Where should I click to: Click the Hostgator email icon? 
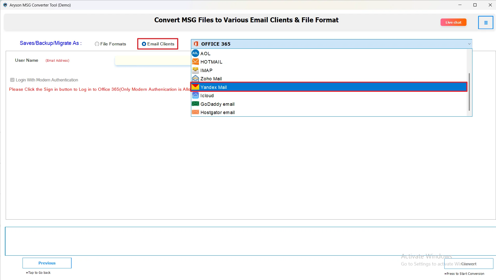point(195,112)
